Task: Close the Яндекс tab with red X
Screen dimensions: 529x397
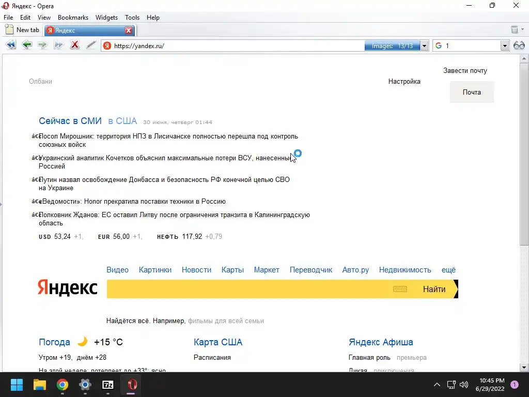Action: 128,30
